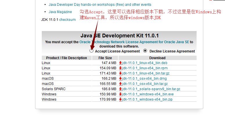Download jdk-11.0.1_osx-x64_bin.dmg file
The image size is (225, 118).
click(x=144, y=79)
